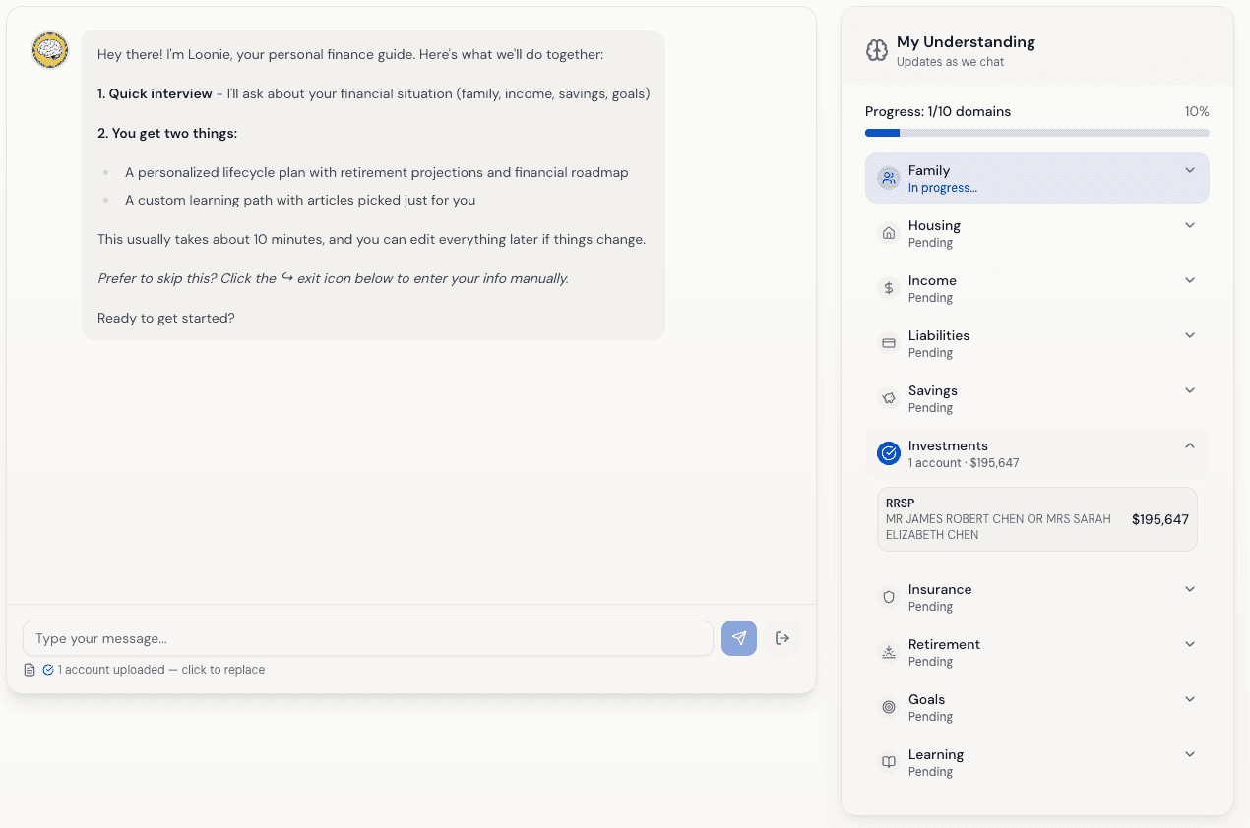
Task: Click the Investments checkmark badge icon
Action: tap(889, 453)
